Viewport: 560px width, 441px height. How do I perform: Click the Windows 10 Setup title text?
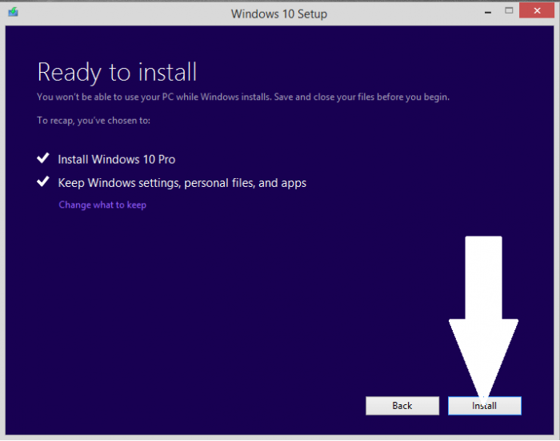[279, 14]
